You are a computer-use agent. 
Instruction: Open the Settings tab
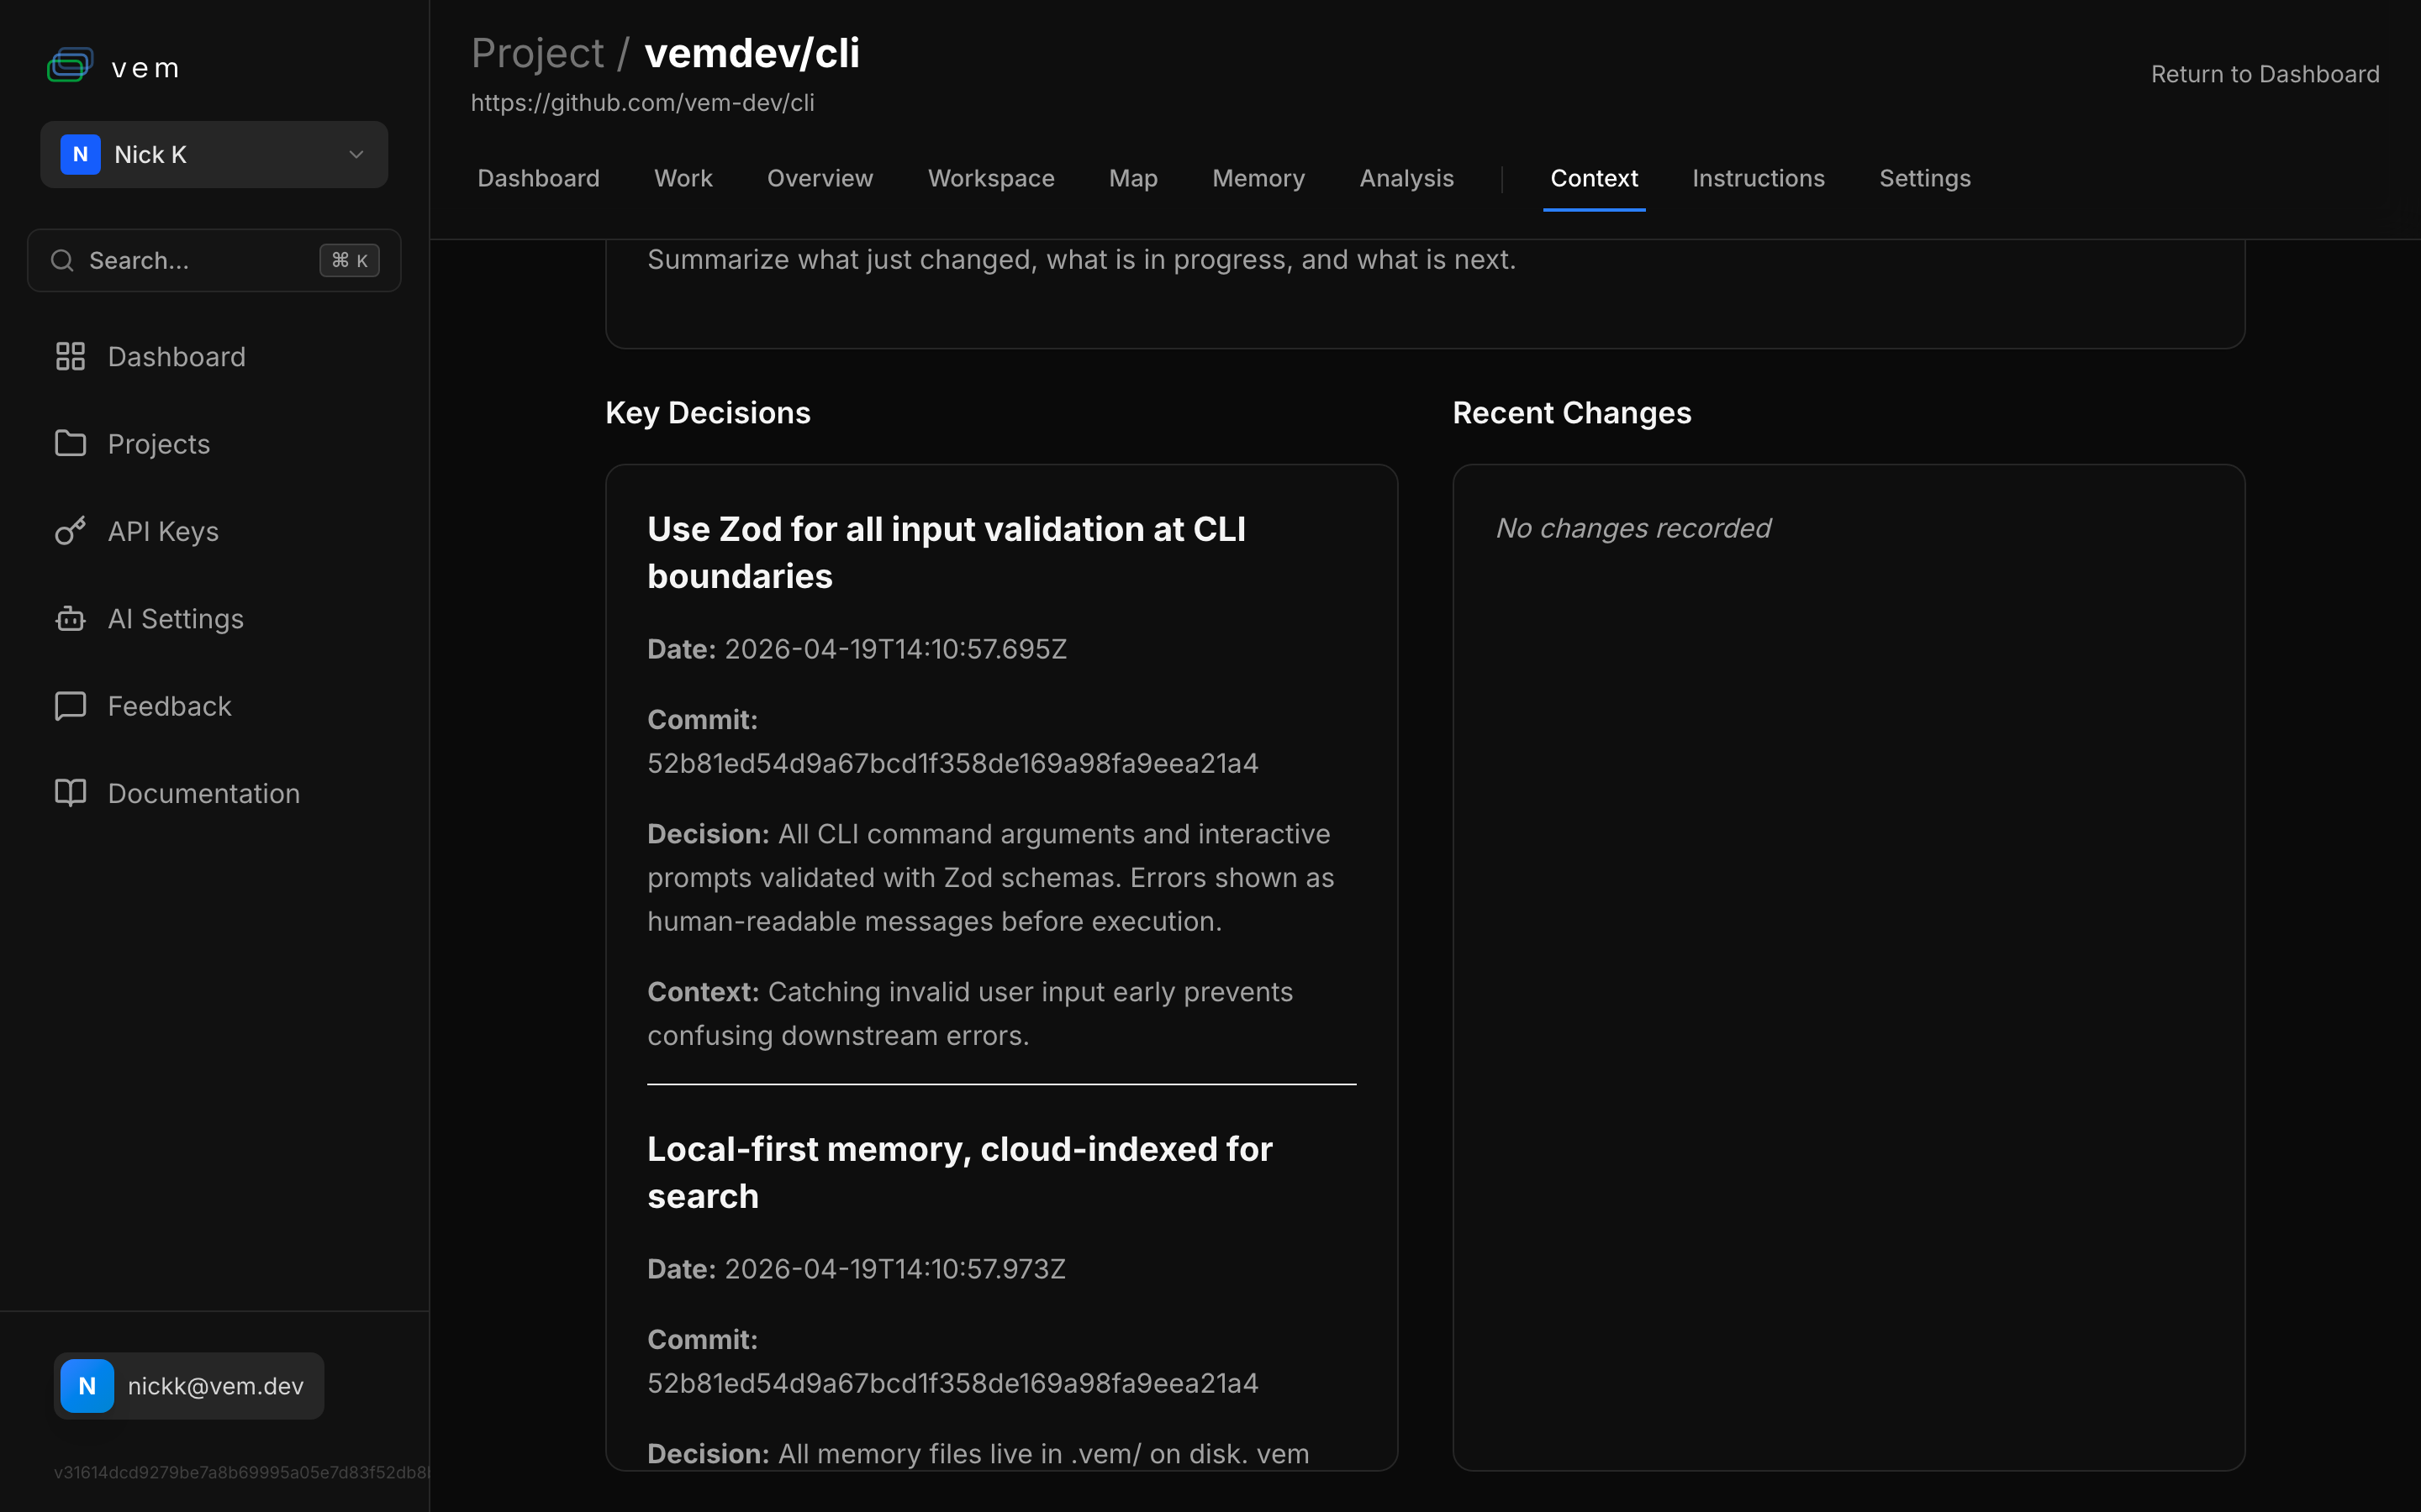click(1924, 179)
